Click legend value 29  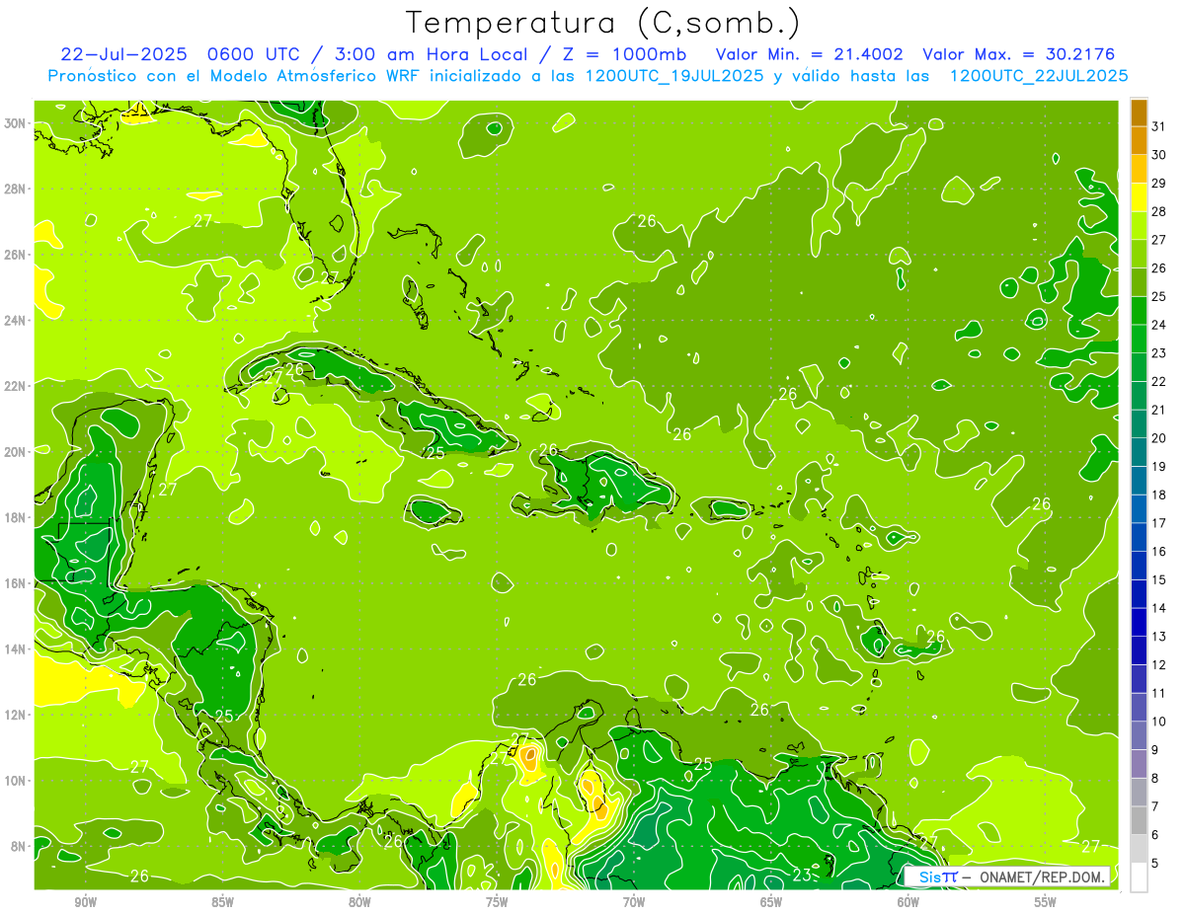(1158, 183)
